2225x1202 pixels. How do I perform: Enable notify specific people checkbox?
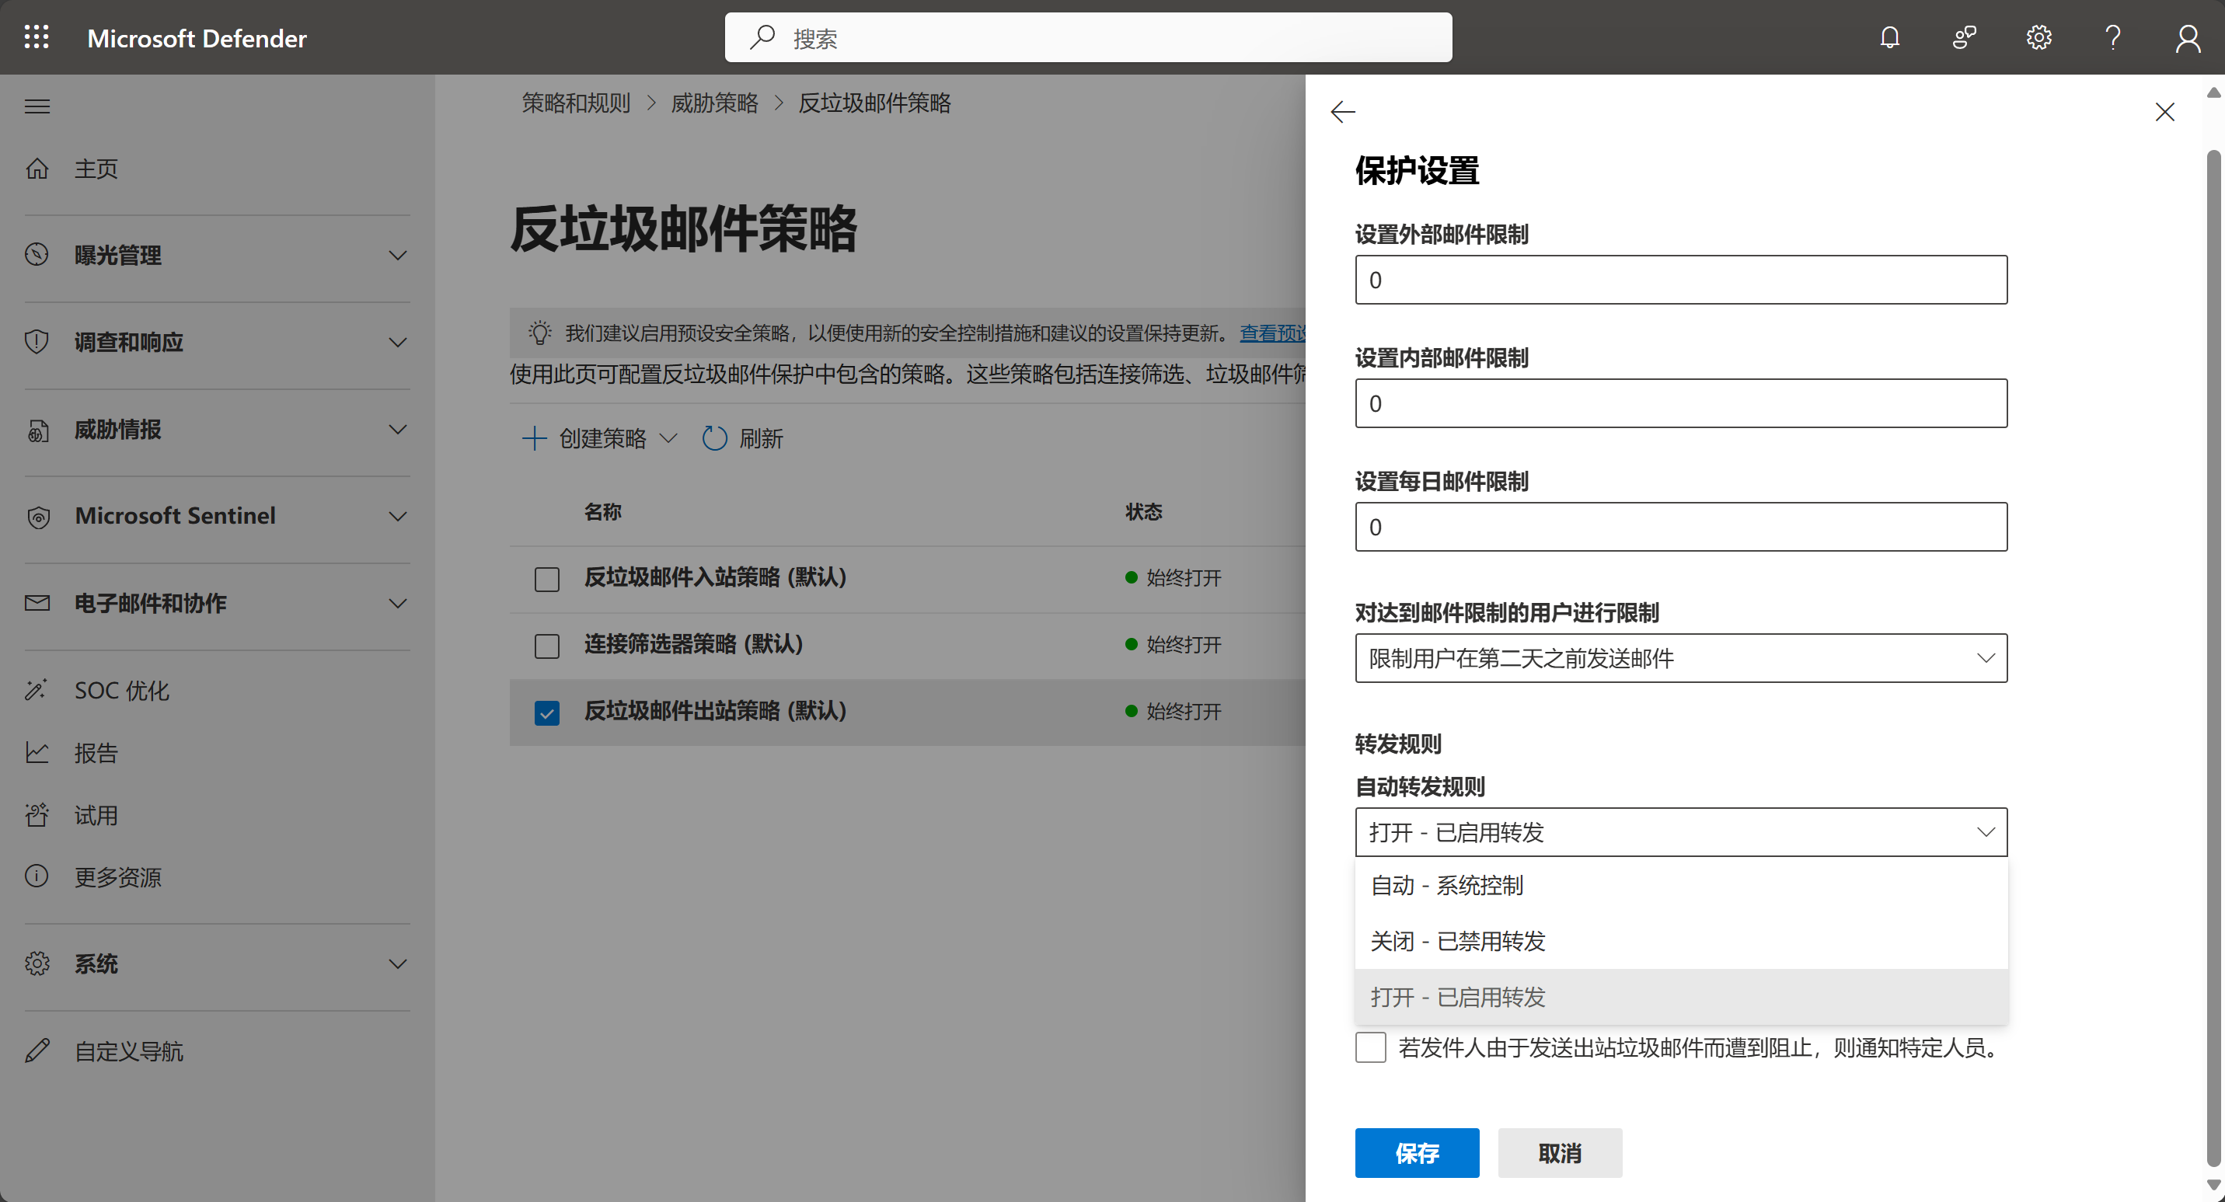[x=1371, y=1047]
